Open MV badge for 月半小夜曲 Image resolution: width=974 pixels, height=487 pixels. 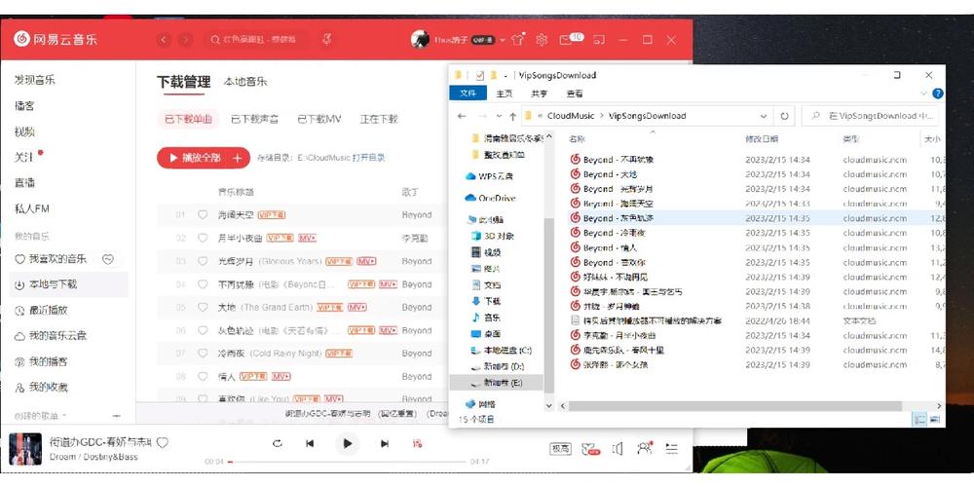click(308, 238)
